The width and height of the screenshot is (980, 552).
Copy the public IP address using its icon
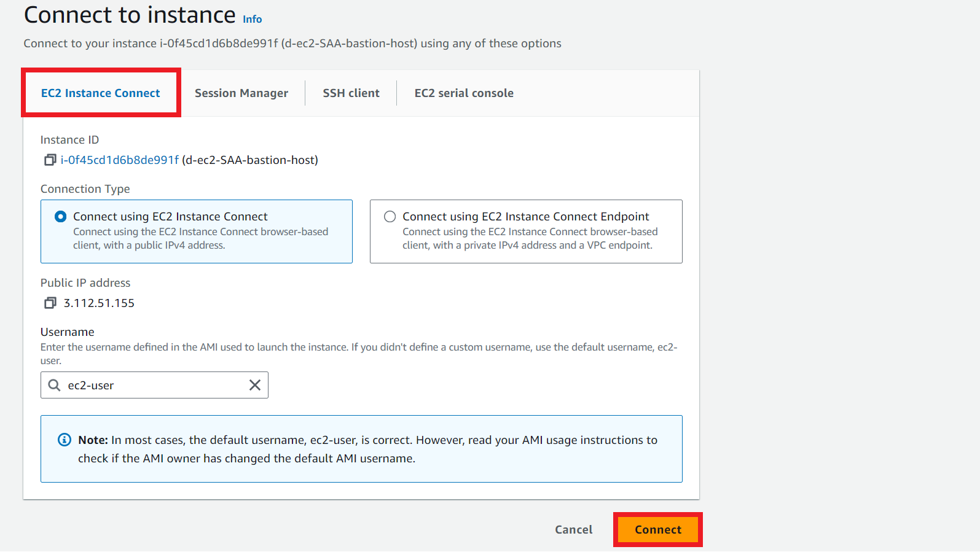click(50, 303)
